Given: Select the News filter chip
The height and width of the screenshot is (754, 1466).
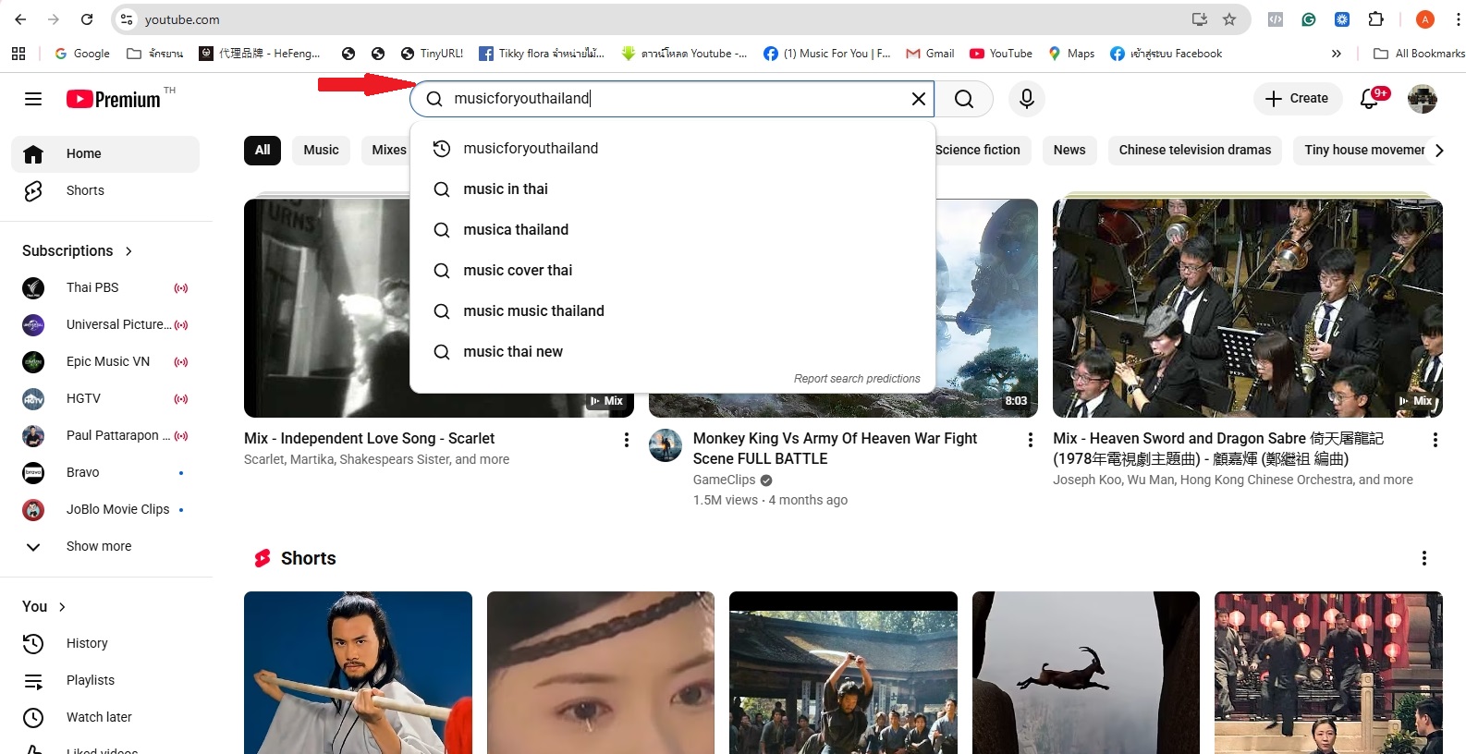Looking at the screenshot, I should pos(1069,150).
